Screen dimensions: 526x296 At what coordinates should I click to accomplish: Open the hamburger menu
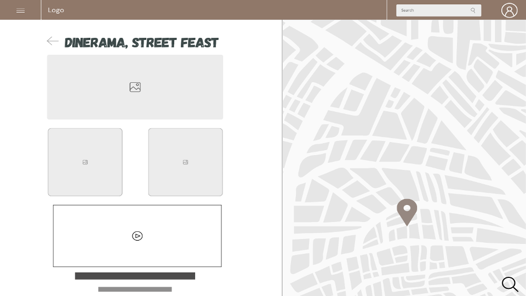coord(20,10)
